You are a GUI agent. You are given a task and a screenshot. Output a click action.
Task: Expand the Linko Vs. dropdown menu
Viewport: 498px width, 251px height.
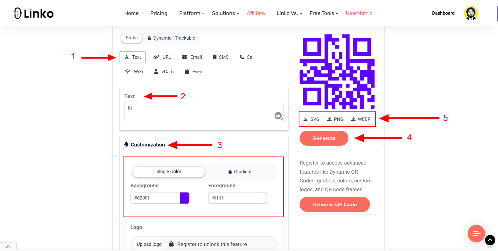pos(289,13)
